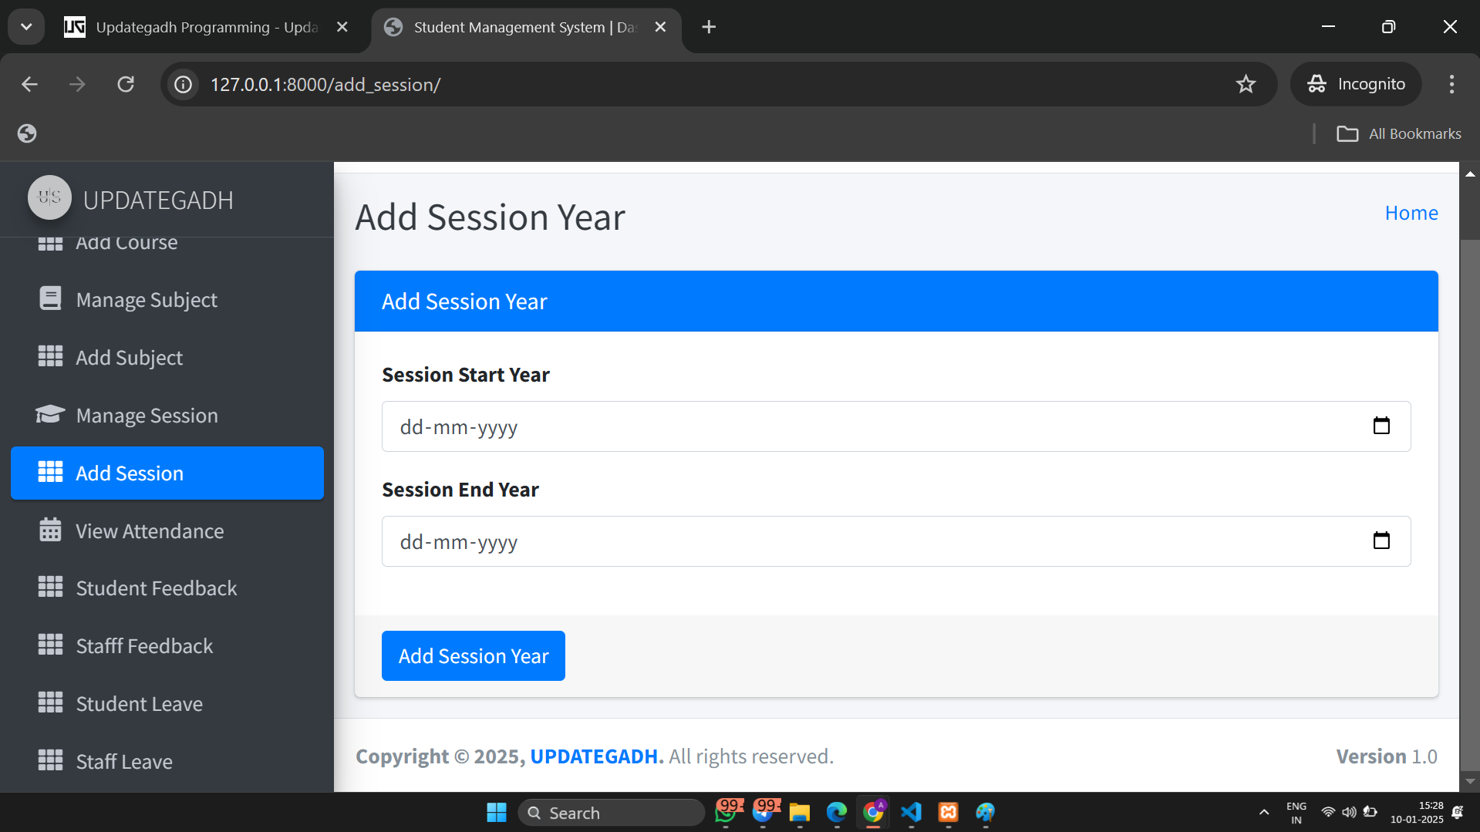
Task: View site information icon in address bar
Action: pyautogui.click(x=183, y=84)
